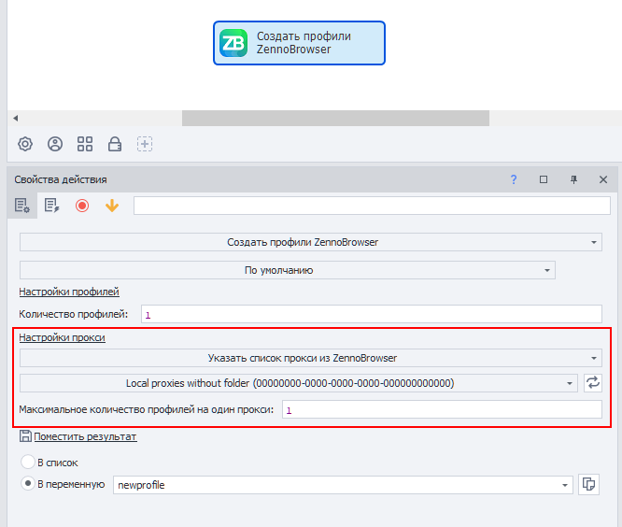Click the empty text field beside toolbar icons

coord(372,206)
